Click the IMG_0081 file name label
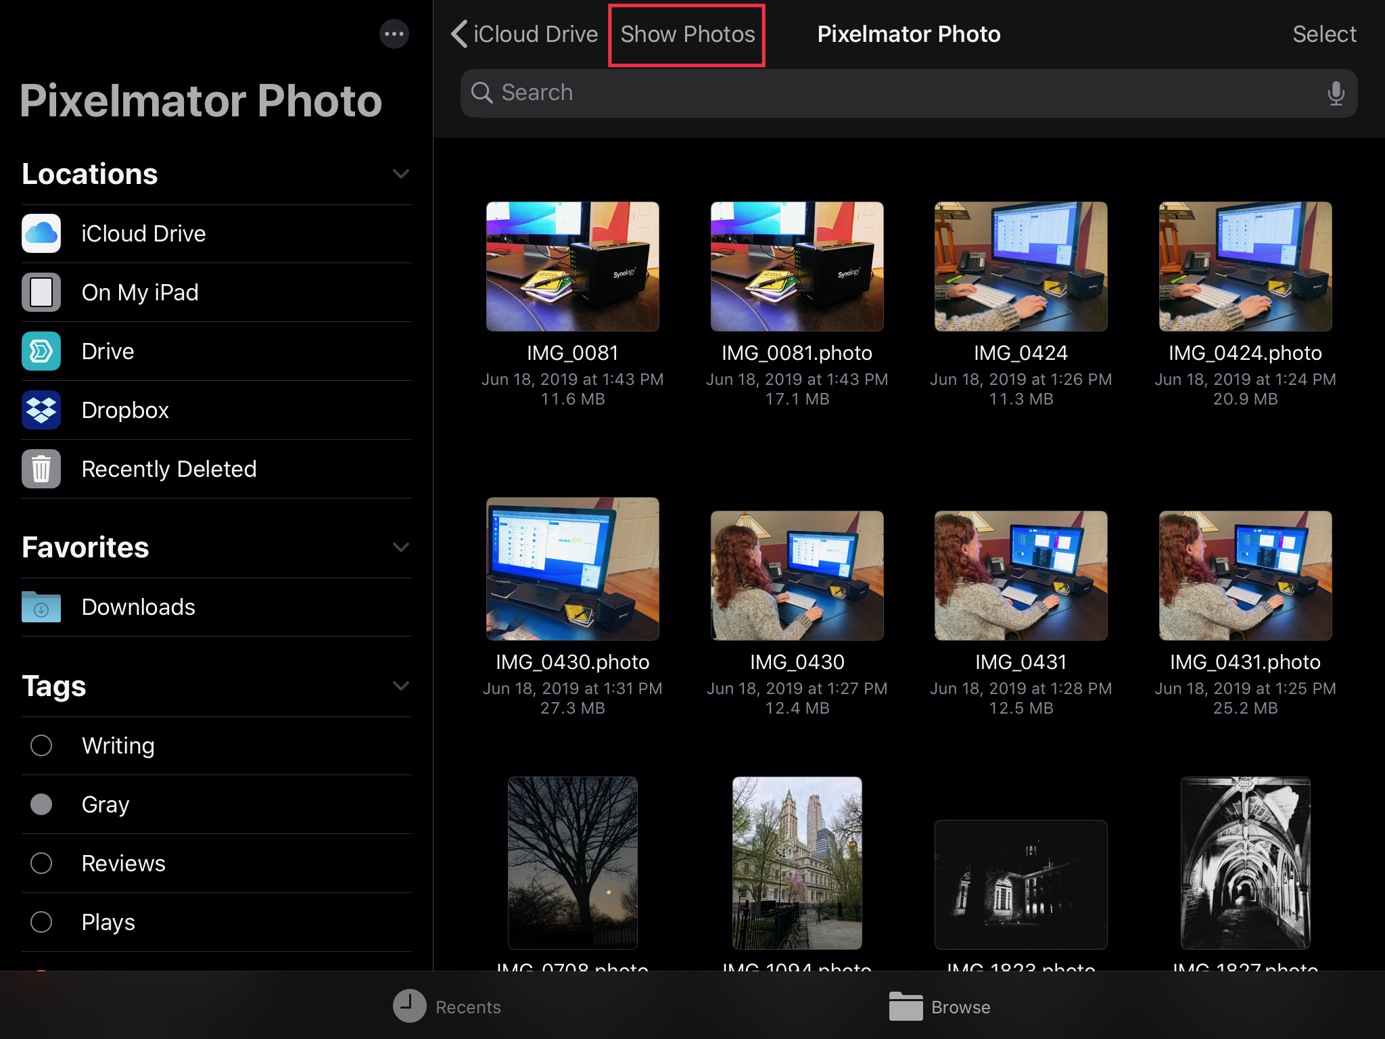Viewport: 1385px width, 1039px height. point(573,353)
